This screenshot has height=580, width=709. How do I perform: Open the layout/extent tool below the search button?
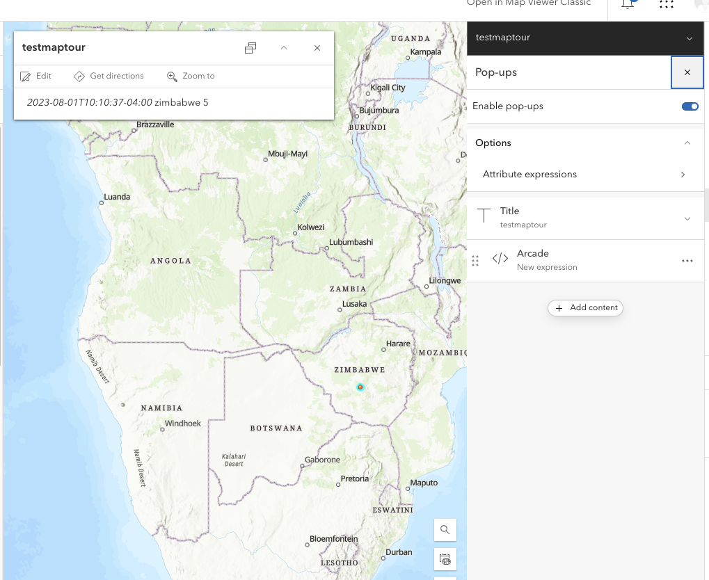pyautogui.click(x=445, y=559)
